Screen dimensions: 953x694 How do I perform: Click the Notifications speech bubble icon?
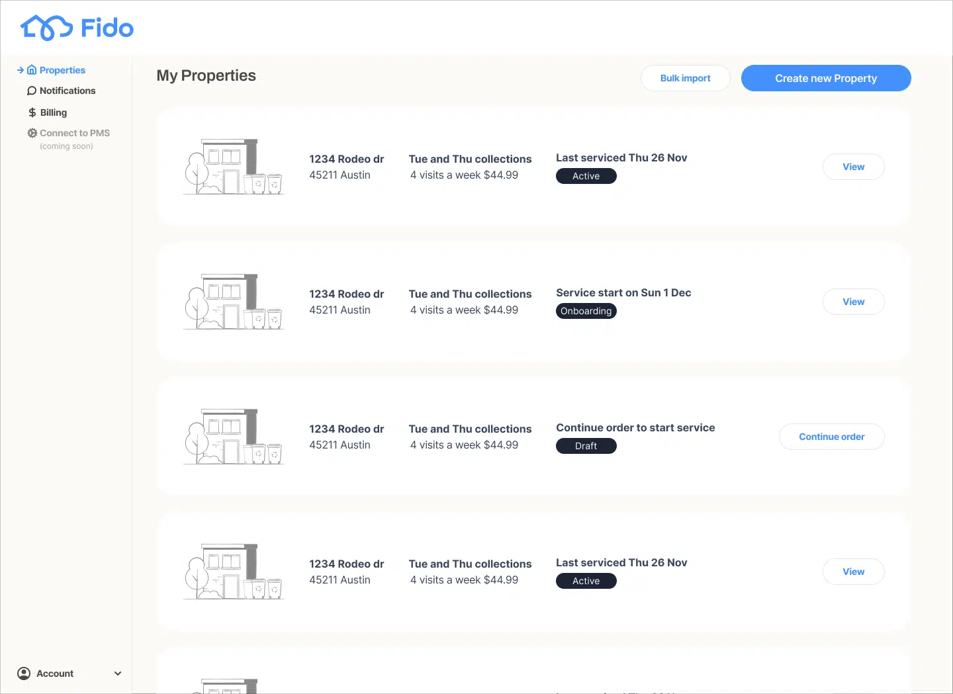(31, 91)
